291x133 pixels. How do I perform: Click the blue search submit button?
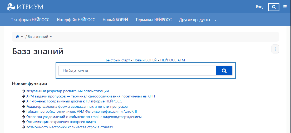click(224, 71)
